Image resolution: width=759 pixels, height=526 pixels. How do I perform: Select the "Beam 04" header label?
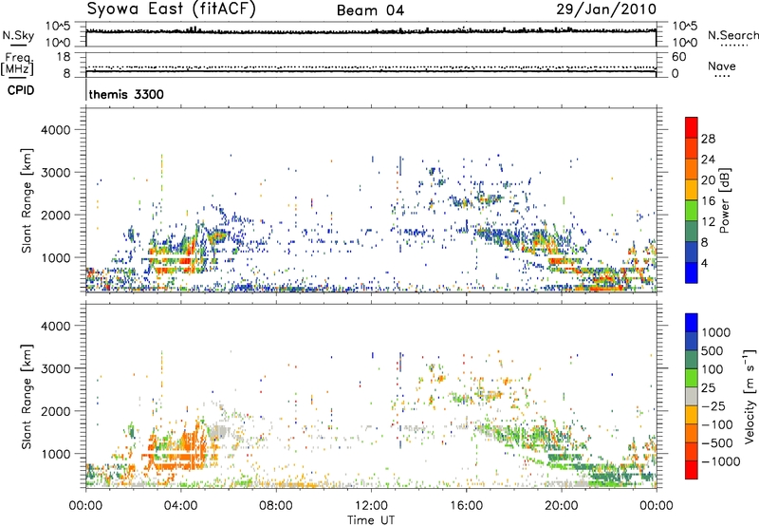(x=370, y=10)
